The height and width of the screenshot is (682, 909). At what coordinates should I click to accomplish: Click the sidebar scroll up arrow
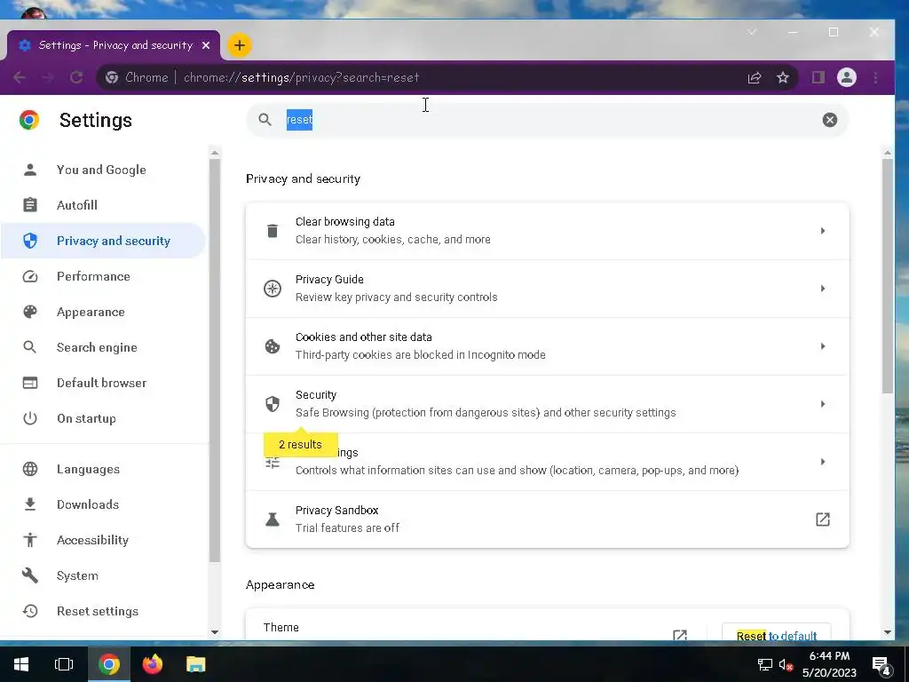click(x=215, y=153)
